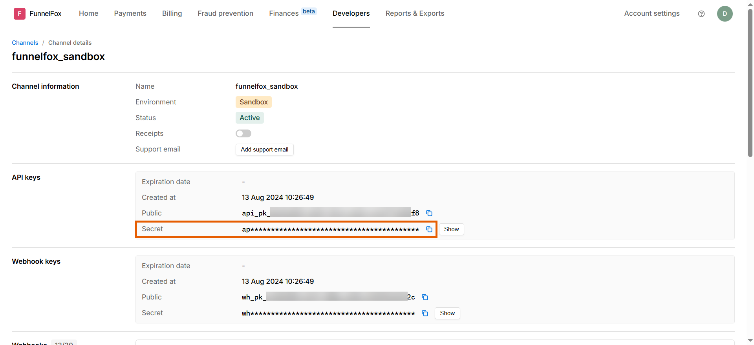This screenshot has width=754, height=345.
Task: Open the Finances beta tab
Action: 293,13
